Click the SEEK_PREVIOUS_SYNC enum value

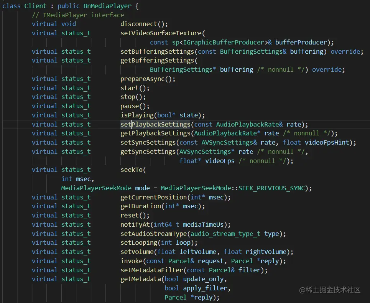click(271, 188)
